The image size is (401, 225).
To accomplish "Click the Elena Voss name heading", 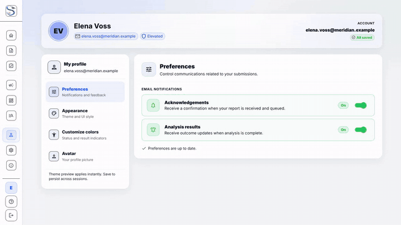I will pyautogui.click(x=92, y=26).
